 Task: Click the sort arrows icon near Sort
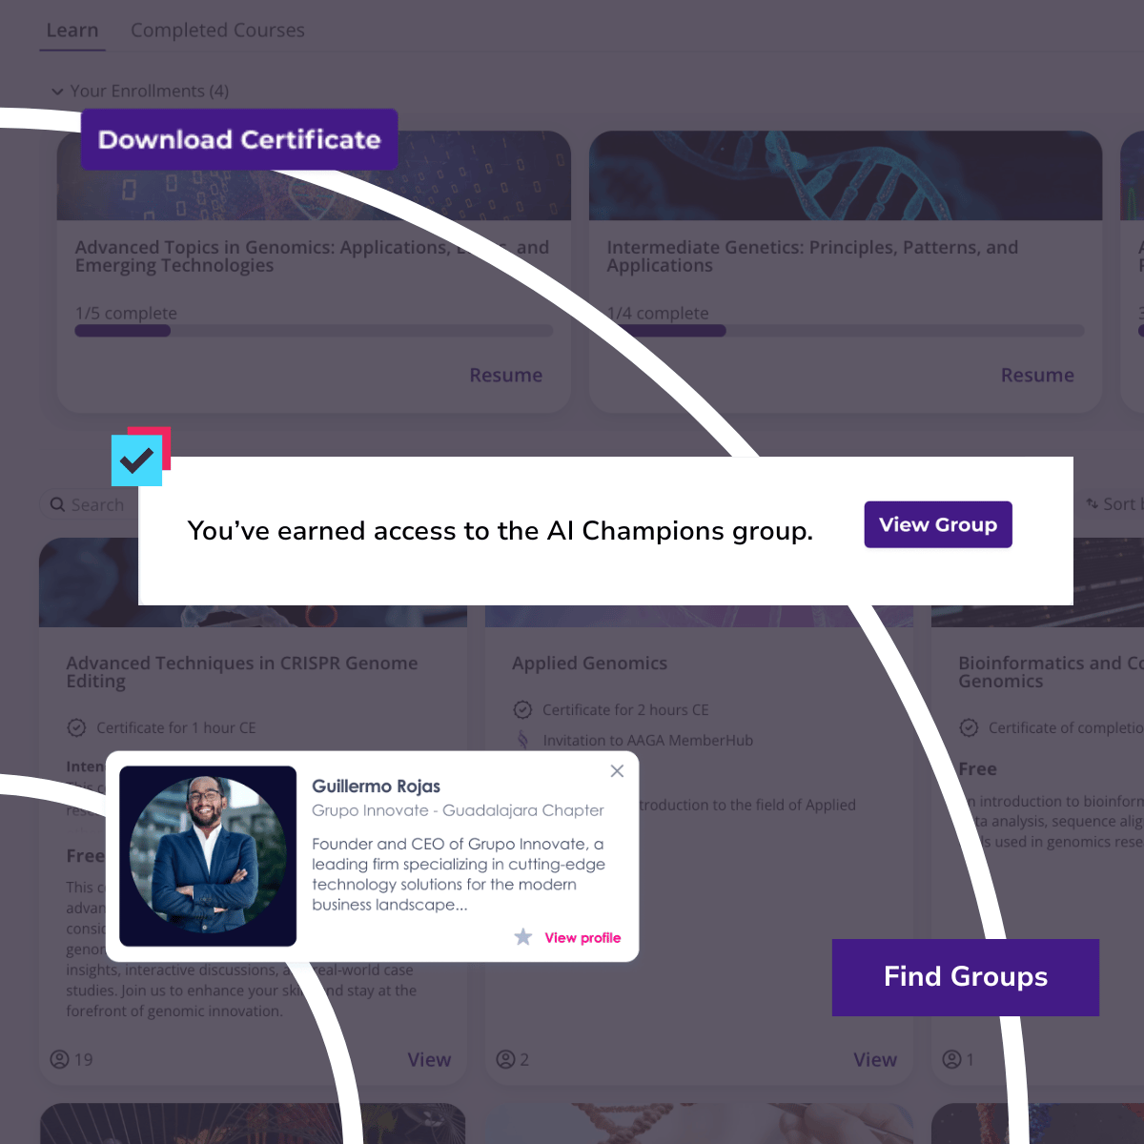(1094, 503)
